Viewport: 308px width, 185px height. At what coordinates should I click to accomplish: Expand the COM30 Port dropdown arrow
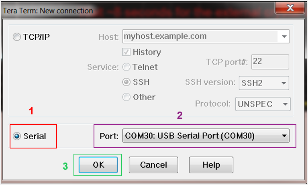tap(284, 136)
